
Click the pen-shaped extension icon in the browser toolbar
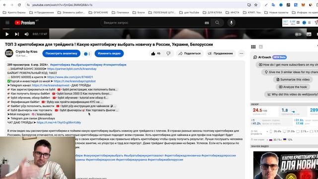(x=266, y=5)
